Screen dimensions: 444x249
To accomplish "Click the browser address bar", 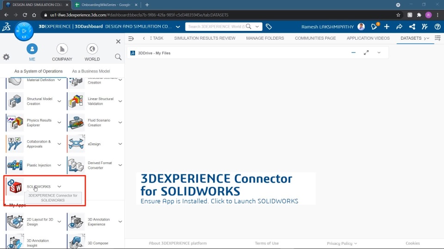I will coord(218,15).
